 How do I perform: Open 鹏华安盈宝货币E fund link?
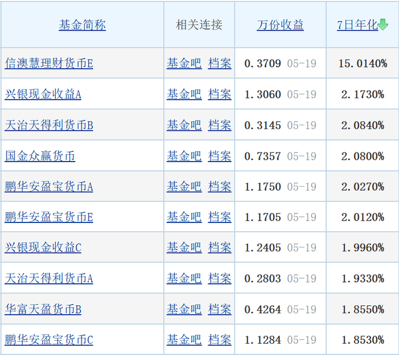pyautogui.click(x=49, y=217)
